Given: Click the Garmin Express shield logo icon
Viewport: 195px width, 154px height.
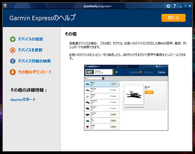Looking at the screenshot, I should (x=5, y=5).
